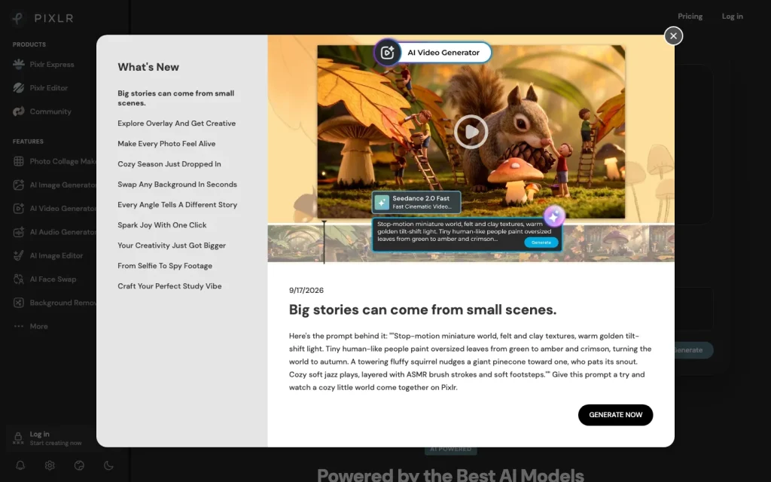Open the Photo Collage Maker grid icon
This screenshot has height=482, width=771.
19,161
